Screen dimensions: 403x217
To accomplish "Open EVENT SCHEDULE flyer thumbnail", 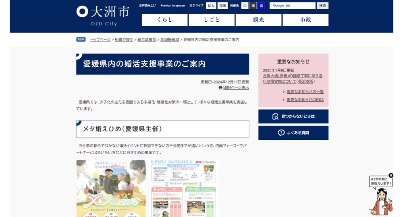I will 184,188.
